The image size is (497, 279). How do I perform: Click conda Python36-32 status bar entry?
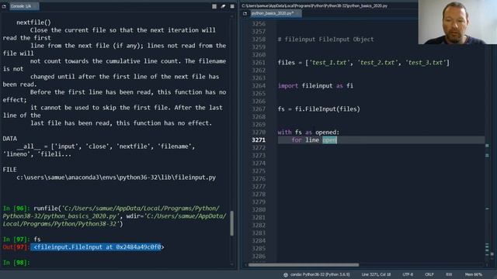point(320,274)
